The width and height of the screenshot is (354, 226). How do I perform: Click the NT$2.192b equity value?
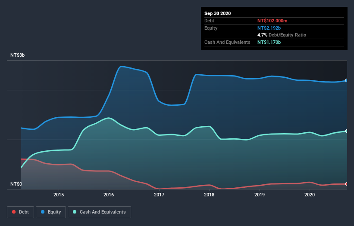(269, 28)
